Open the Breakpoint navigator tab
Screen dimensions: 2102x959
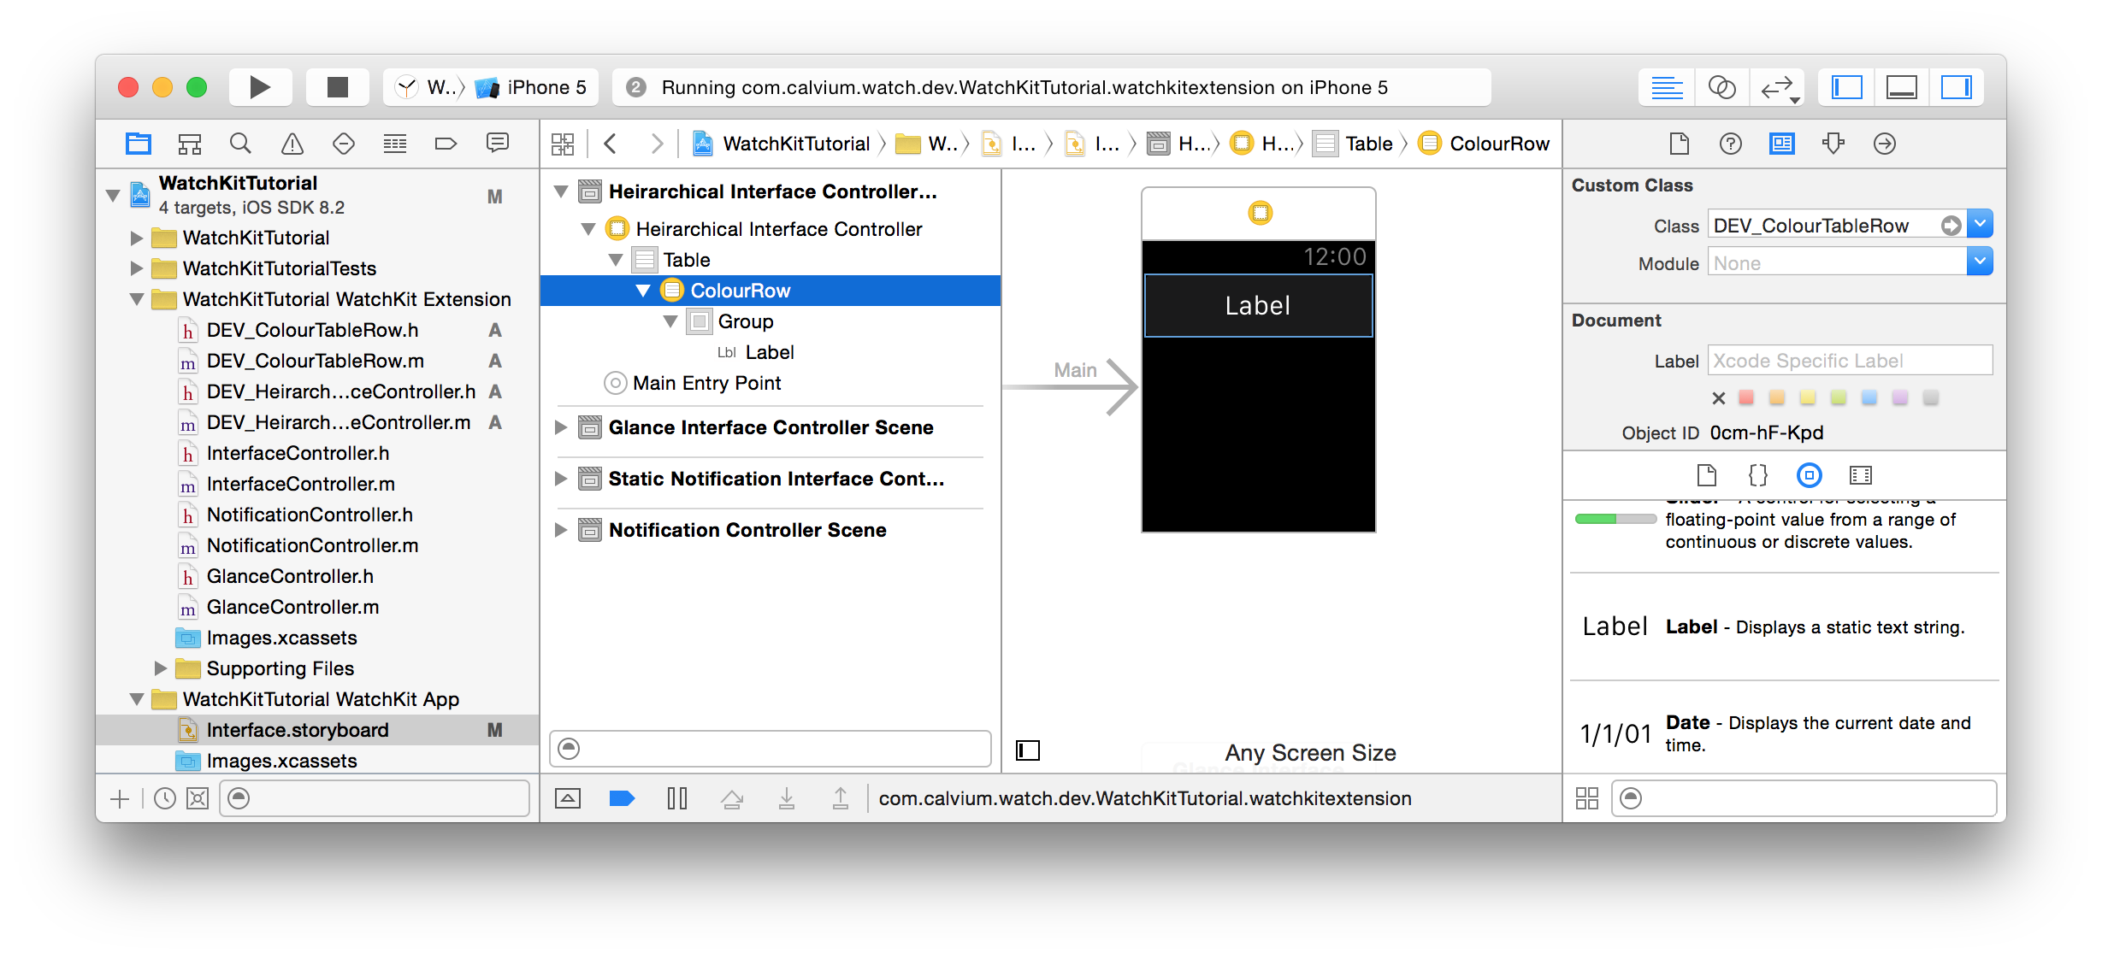446,144
